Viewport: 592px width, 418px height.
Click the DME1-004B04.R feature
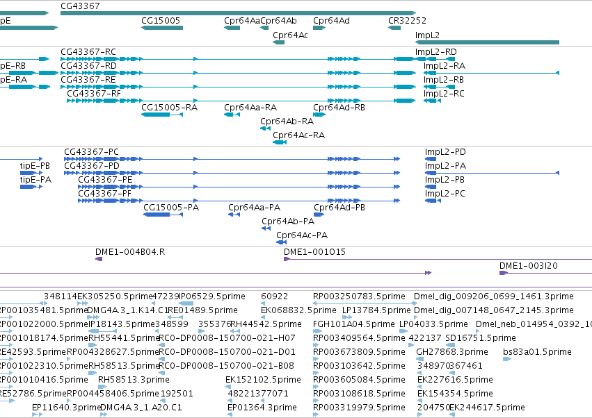pyautogui.click(x=99, y=259)
